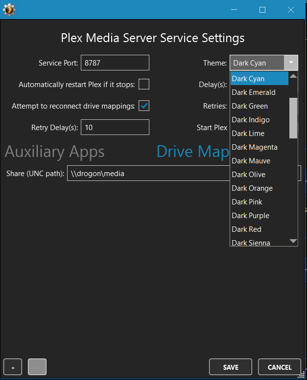Maximize the settings window
This screenshot has width=307, height=380.
[x=262, y=10]
